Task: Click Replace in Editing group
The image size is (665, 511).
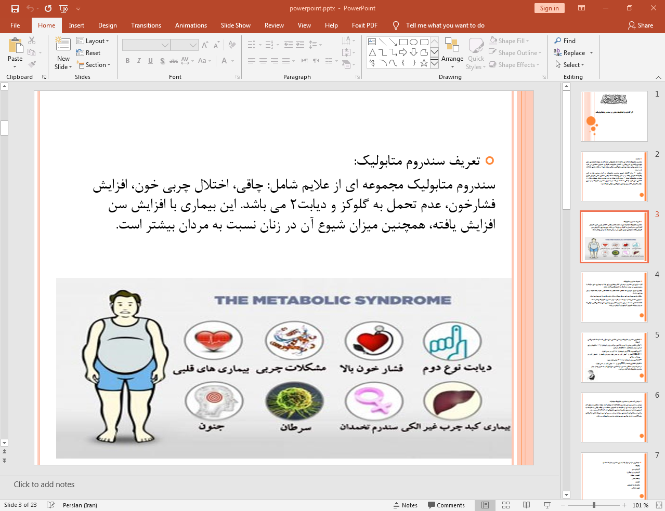Action: [570, 53]
